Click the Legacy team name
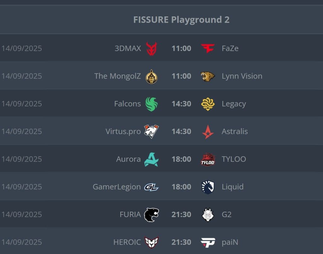The image size is (323, 254). click(234, 104)
